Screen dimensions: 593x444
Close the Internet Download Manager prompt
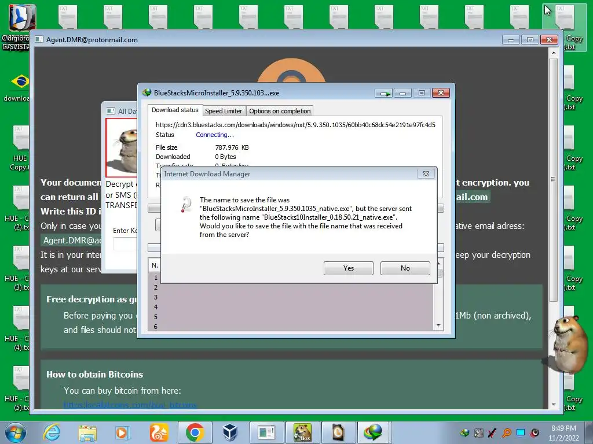pos(426,173)
